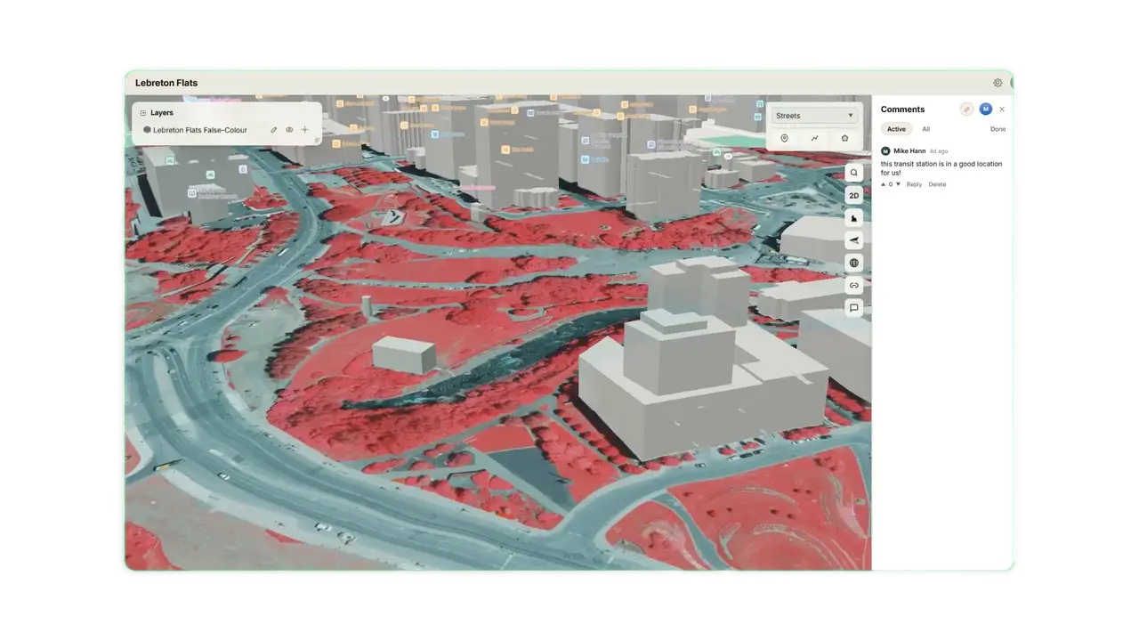
Task: Click the location arrow button
Action: pos(854,240)
